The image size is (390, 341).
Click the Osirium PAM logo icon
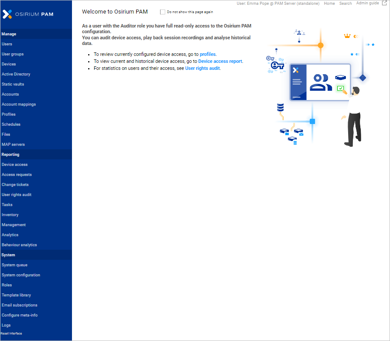click(7, 14)
